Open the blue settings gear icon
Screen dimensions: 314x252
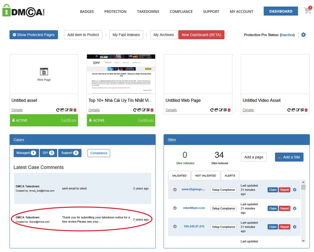(303, 35)
